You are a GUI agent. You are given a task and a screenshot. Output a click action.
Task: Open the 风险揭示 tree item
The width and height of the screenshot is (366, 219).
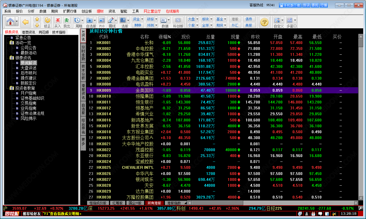click(28, 118)
